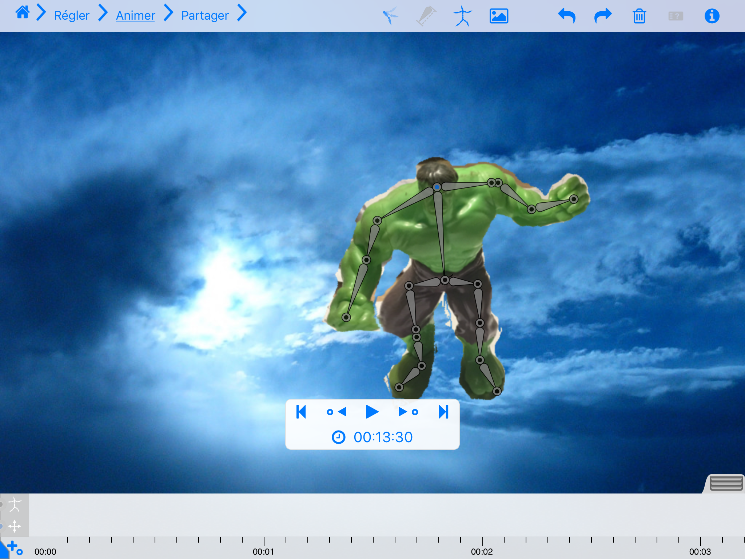
Task: Select the scissors cut-out tool
Action: [391, 16]
